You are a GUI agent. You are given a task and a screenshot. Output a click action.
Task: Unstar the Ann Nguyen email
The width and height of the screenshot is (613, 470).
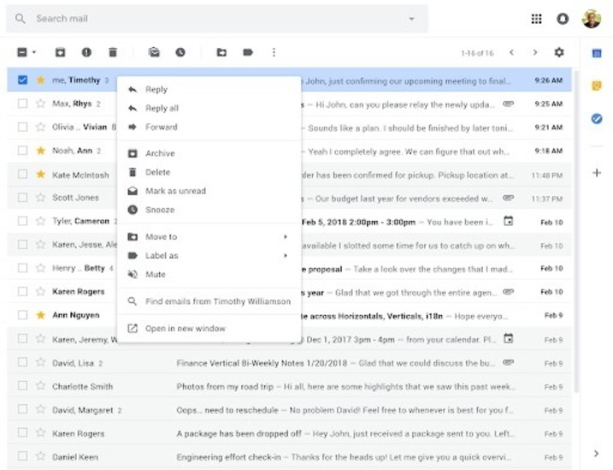click(41, 315)
